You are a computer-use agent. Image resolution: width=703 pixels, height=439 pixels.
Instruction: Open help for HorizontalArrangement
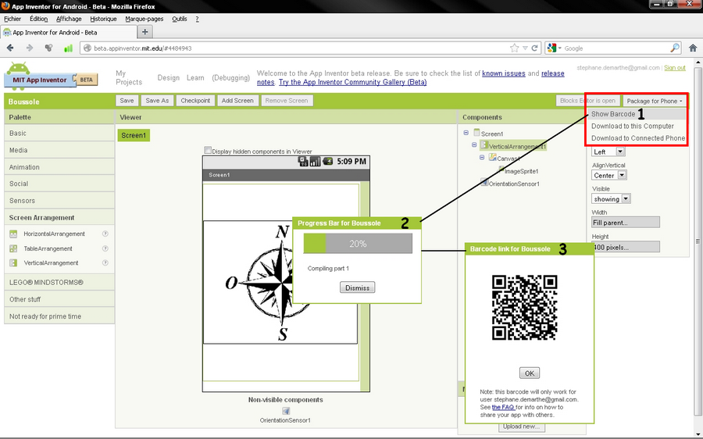[x=105, y=234]
